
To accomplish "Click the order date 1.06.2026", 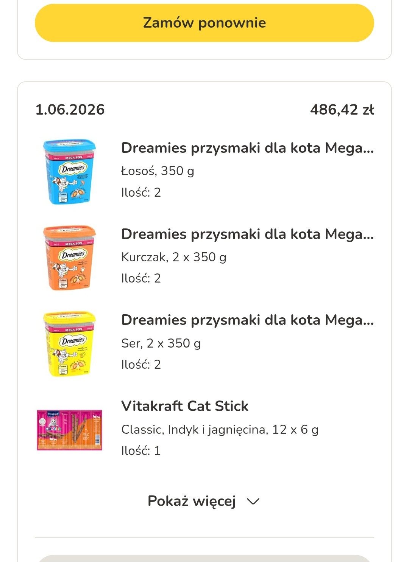I will [x=70, y=110].
